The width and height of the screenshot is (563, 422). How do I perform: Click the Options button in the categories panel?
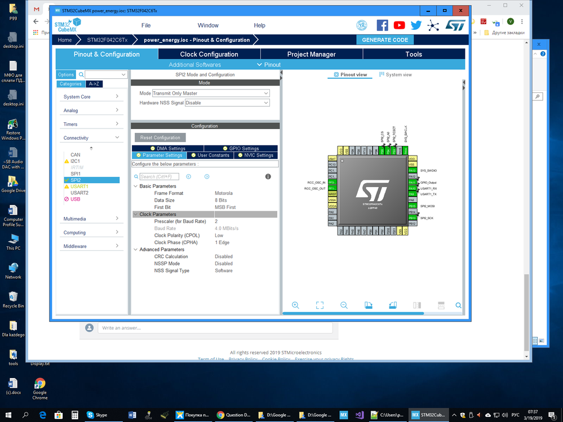coord(66,74)
